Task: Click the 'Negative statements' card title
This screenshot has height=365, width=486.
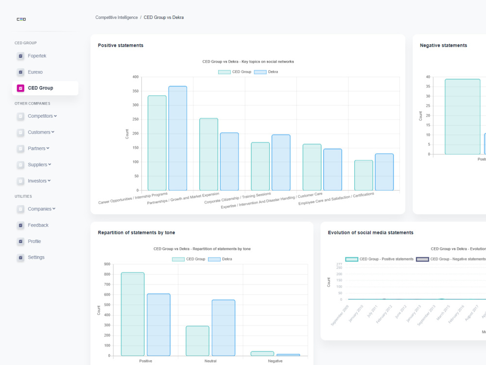Action: (x=443, y=45)
